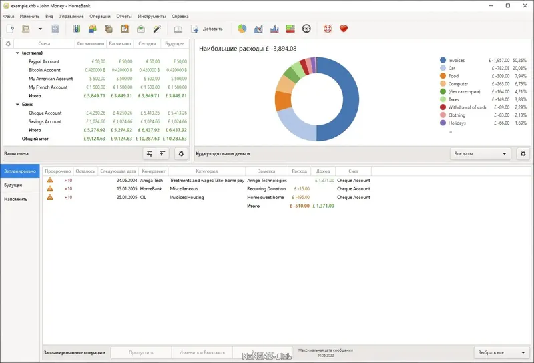Open the statistics pie chart report
Screen dimensions: 534x363
pos(242,29)
